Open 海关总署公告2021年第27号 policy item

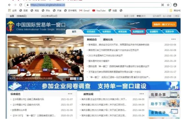tap(104, 110)
